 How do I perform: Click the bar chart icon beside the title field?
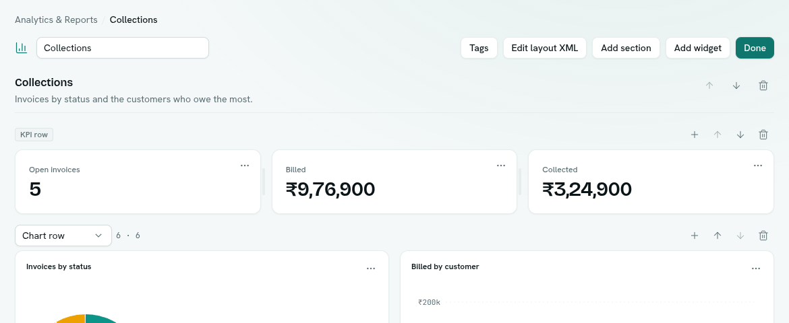point(21,48)
